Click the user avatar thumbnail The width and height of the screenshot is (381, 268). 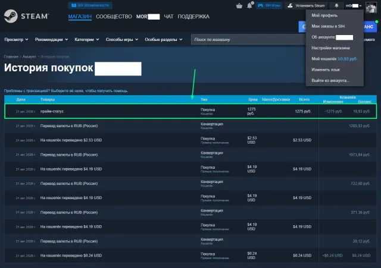[371, 7]
